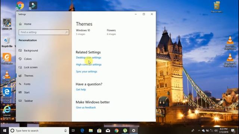This screenshot has height=134, width=239.
Task: Select the Flowers theme
Action: click(x=111, y=32)
